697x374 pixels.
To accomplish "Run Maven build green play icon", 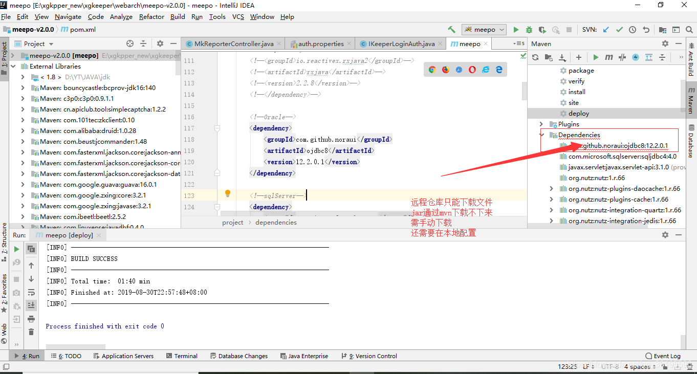I will click(x=596, y=57).
